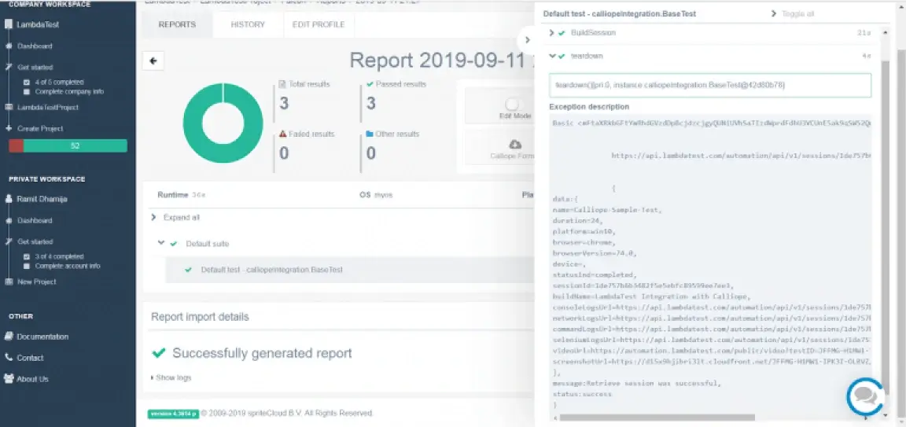Click the green progress bar showing 52
This screenshot has height=427, width=906.
pyautogui.click(x=75, y=146)
